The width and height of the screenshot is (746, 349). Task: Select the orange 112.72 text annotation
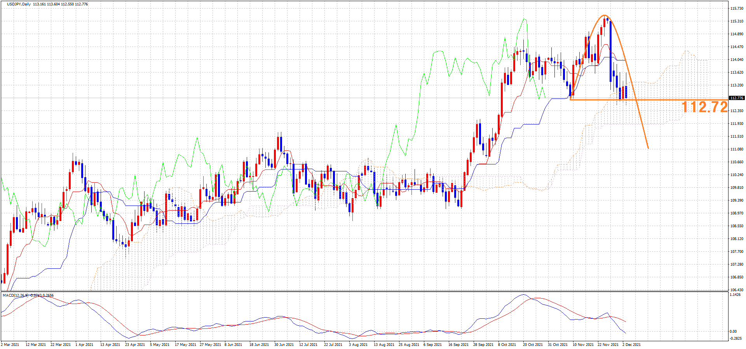704,107
